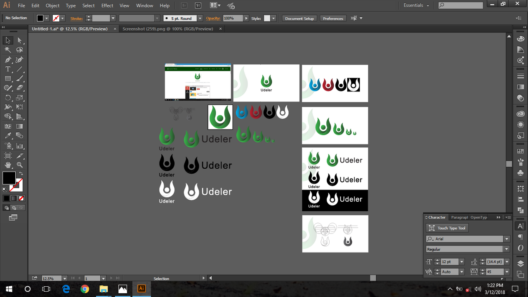Switch to the Paragraph panel tab
Screen dimensions: 528x297
[x=459, y=217]
